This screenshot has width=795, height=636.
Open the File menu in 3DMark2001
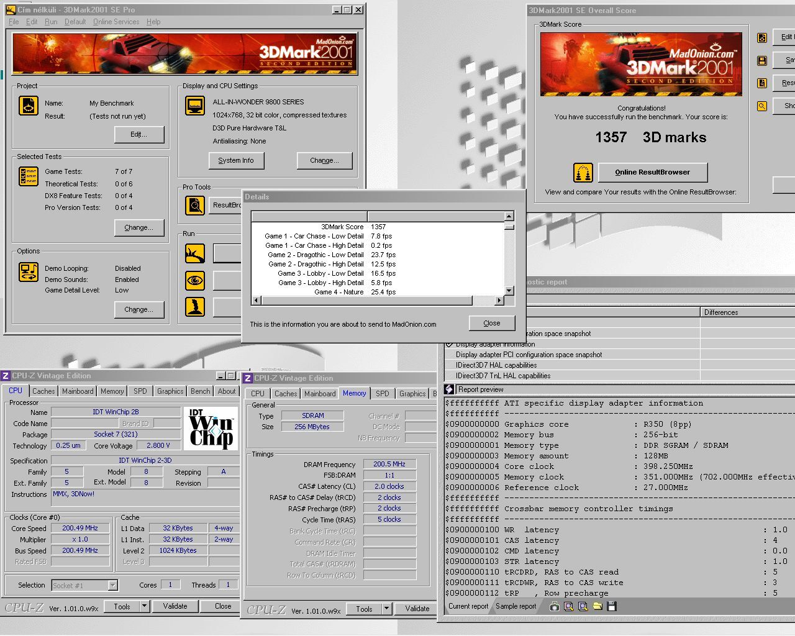pyautogui.click(x=14, y=22)
